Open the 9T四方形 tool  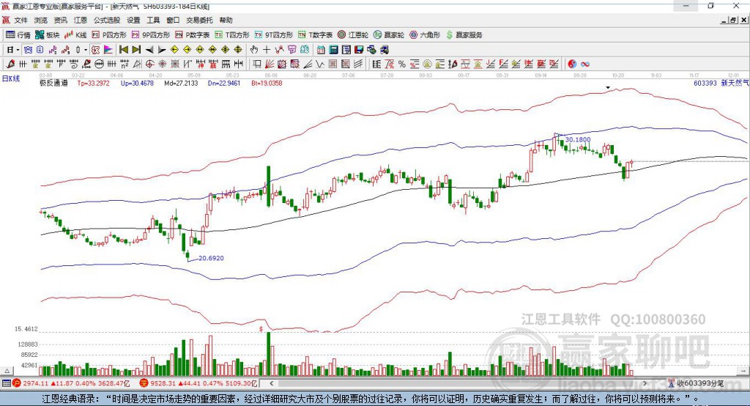pos(274,34)
